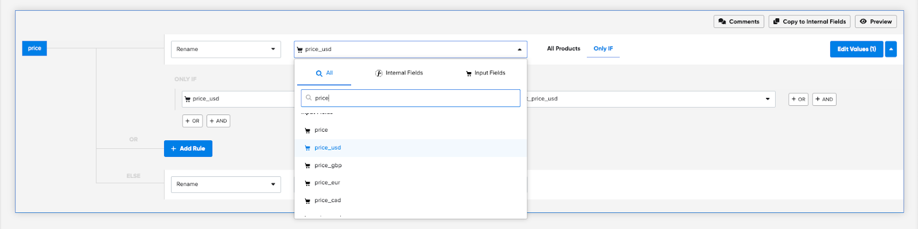Select price_usd in the results list
The width and height of the screenshot is (918, 229).
(328, 148)
